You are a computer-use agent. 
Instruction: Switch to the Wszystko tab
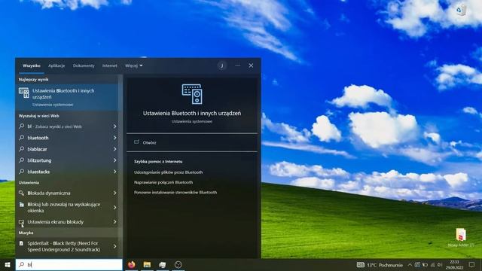coord(32,65)
